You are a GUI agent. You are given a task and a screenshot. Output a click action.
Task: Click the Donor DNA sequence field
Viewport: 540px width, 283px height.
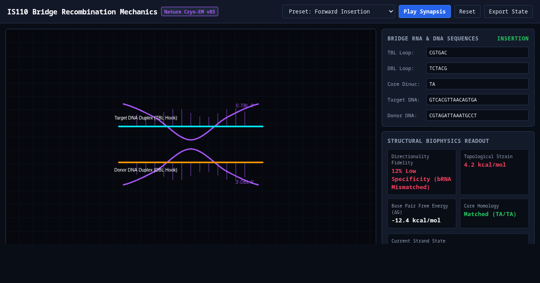[477, 115]
